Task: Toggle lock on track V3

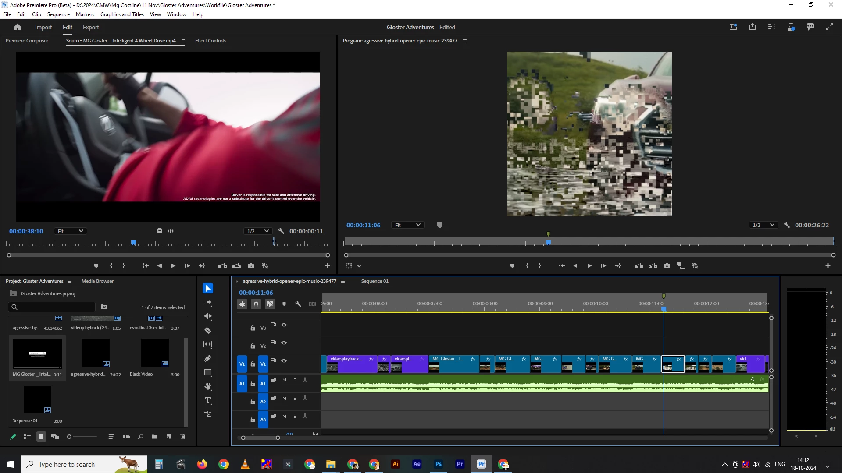Action: 253,328
